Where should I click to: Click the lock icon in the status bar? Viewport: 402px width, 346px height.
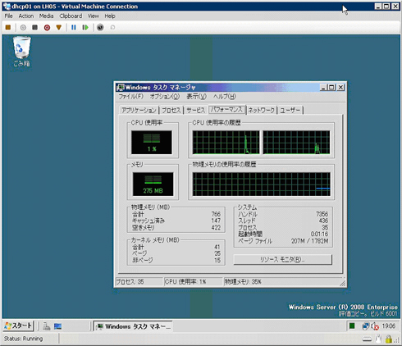(389, 339)
